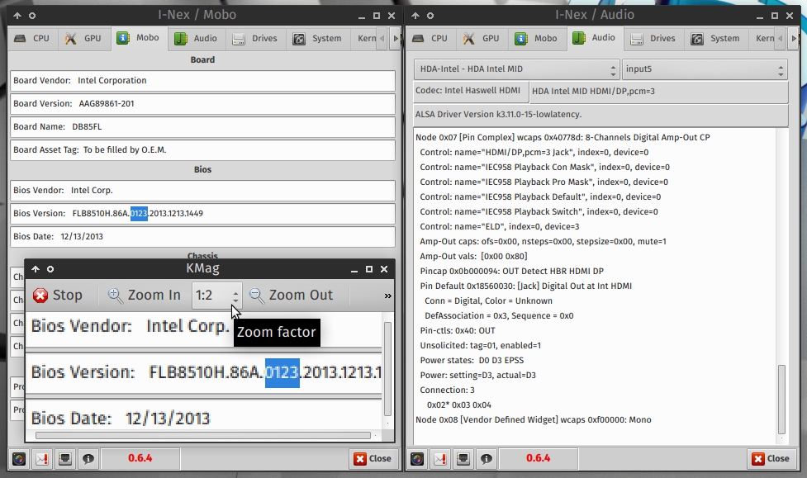Click Audio window sticky circle titlebar icon
807x478 pixels.
(x=430, y=16)
